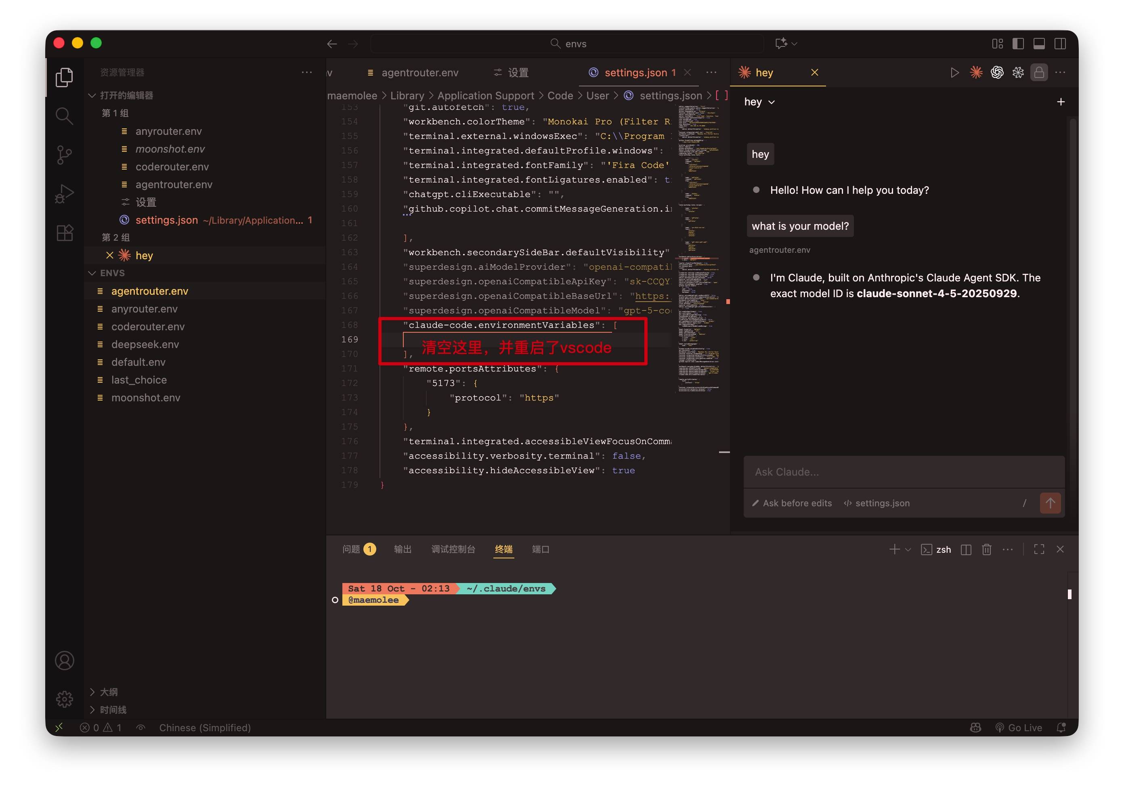Kill terminal with the trash icon
This screenshot has height=797, width=1124.
(987, 550)
